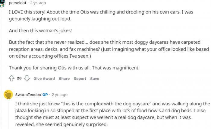Click the vote score 28
Screen dimensions: 211x129
(19, 78)
